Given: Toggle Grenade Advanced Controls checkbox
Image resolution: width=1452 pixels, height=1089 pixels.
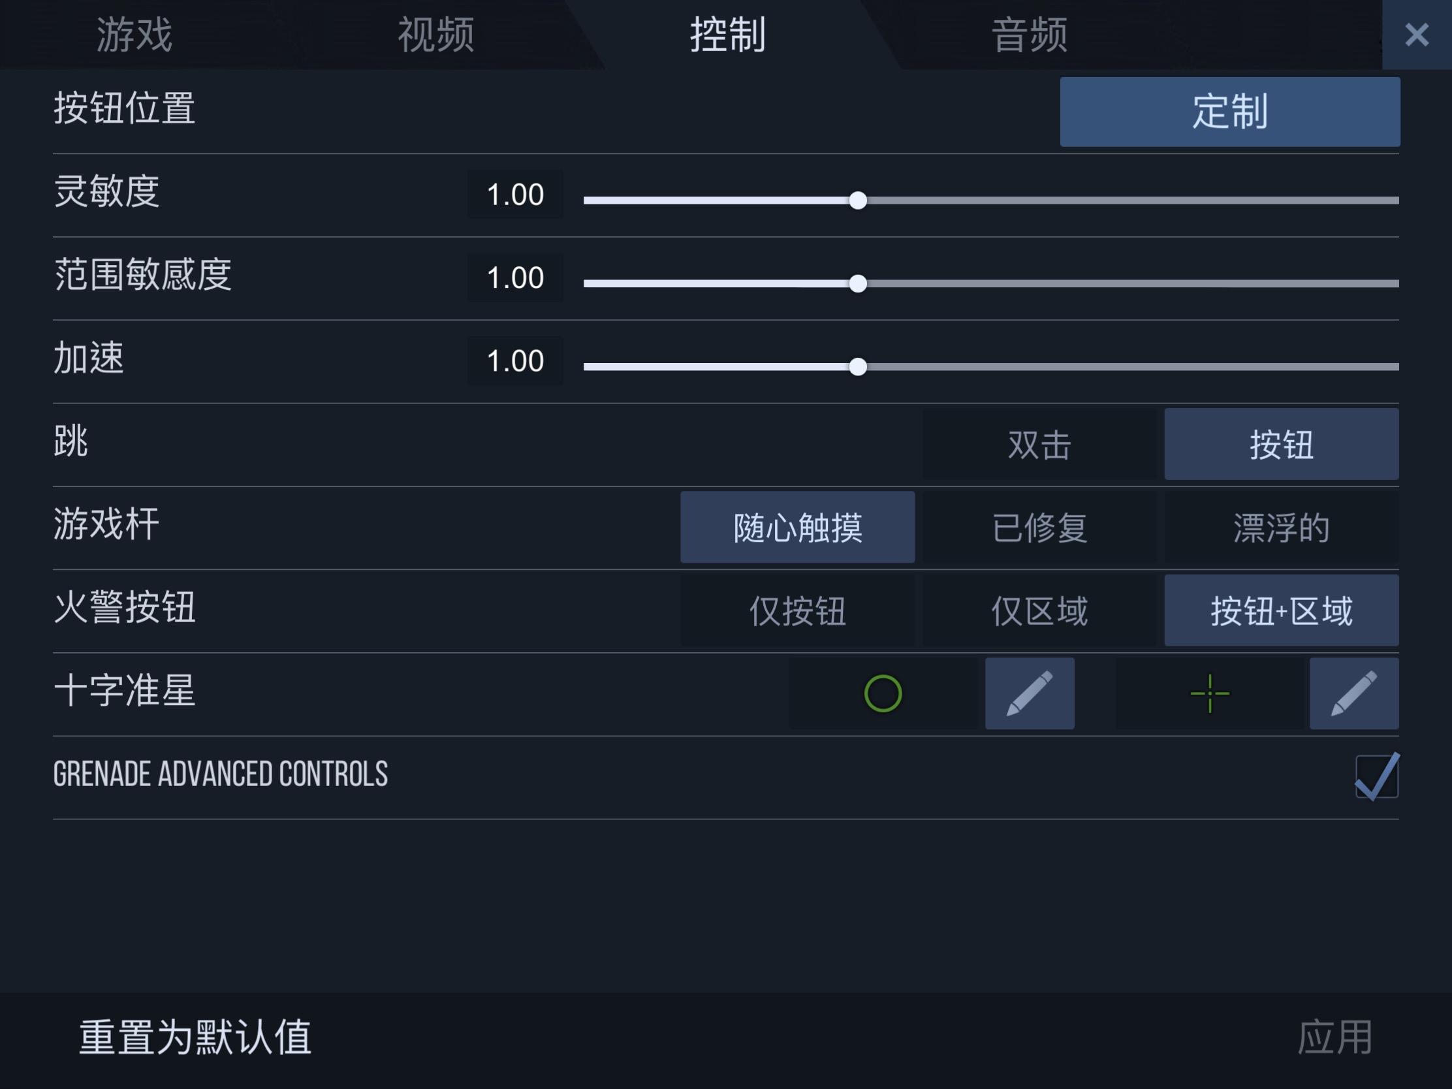Looking at the screenshot, I should point(1376,776).
